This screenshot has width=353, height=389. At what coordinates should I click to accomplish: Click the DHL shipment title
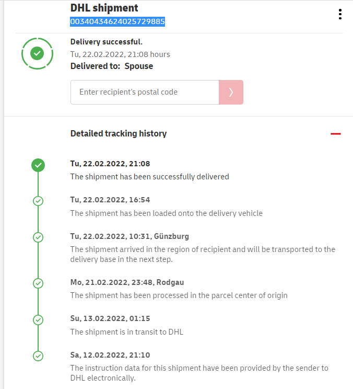(x=104, y=8)
